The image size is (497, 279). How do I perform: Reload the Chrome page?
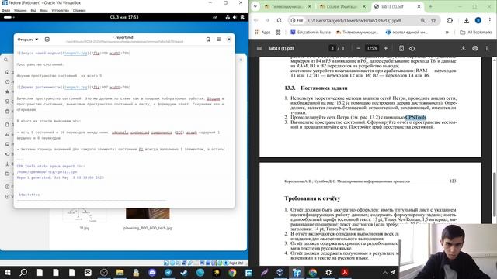click(x=279, y=20)
